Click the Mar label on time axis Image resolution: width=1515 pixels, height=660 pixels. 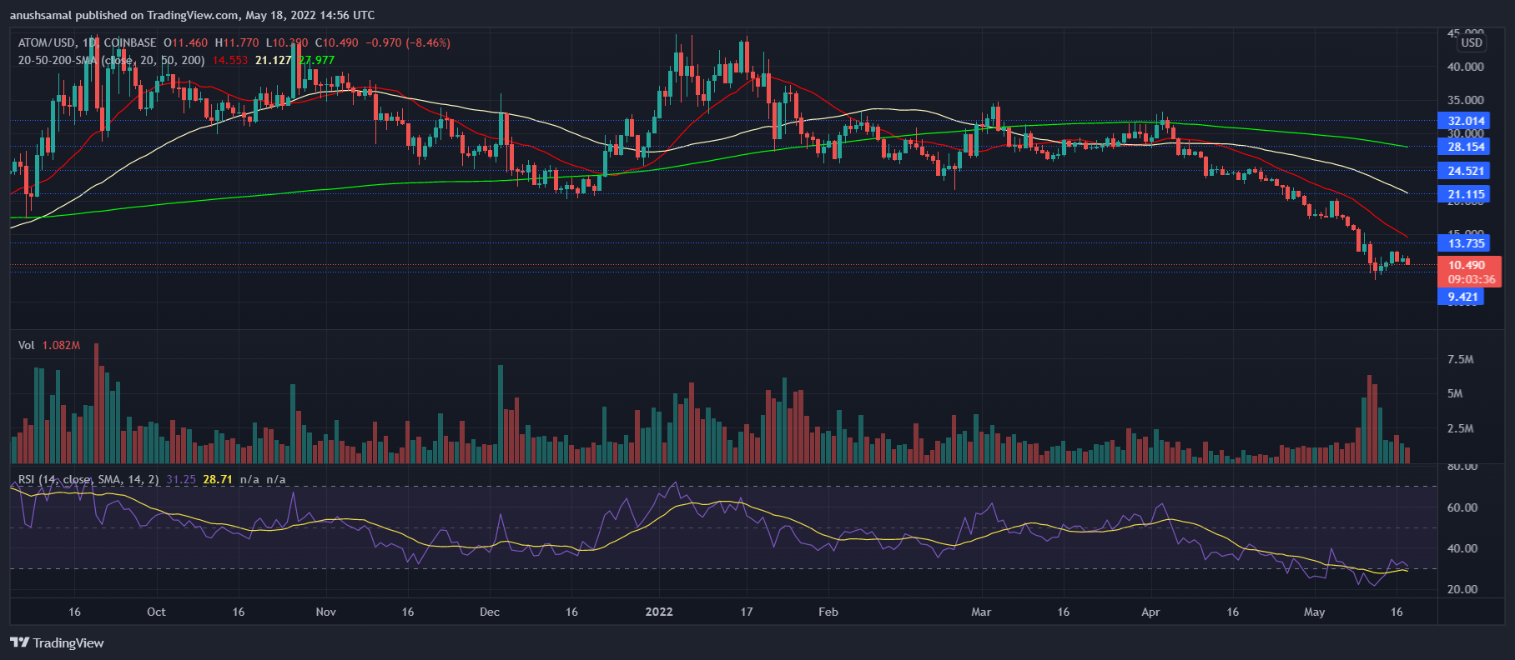(981, 612)
